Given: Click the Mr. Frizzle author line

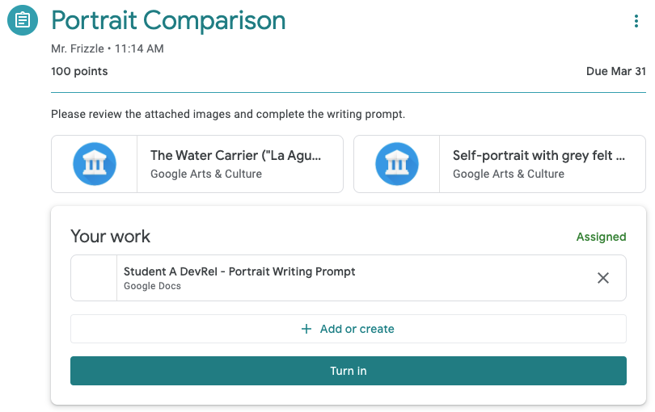Looking at the screenshot, I should [x=107, y=48].
